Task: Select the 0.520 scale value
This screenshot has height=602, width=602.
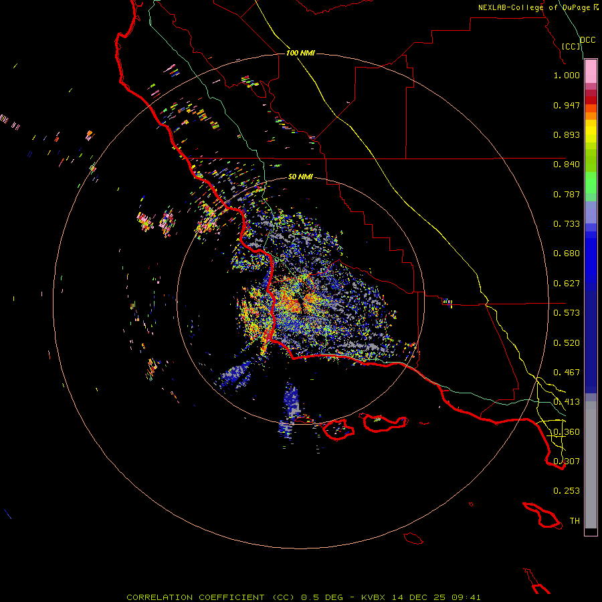Action: 567,343
